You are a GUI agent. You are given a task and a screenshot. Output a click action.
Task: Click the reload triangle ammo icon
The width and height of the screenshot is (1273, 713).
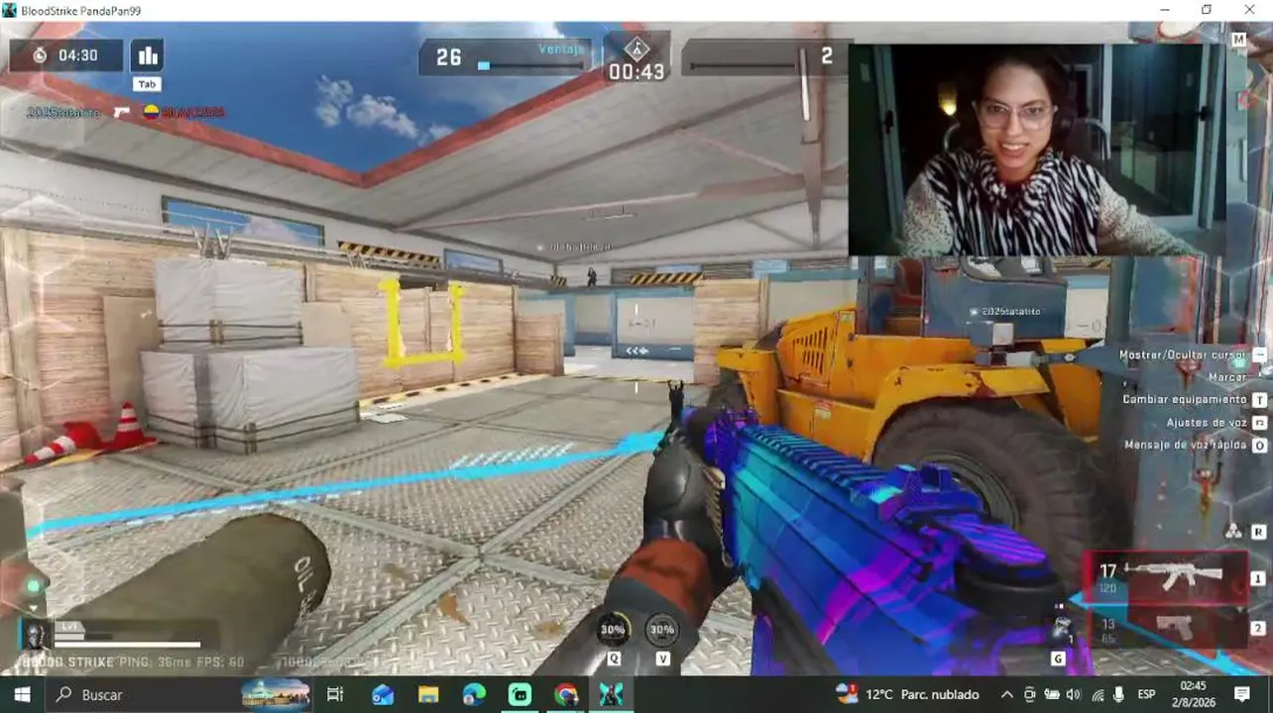click(1233, 532)
